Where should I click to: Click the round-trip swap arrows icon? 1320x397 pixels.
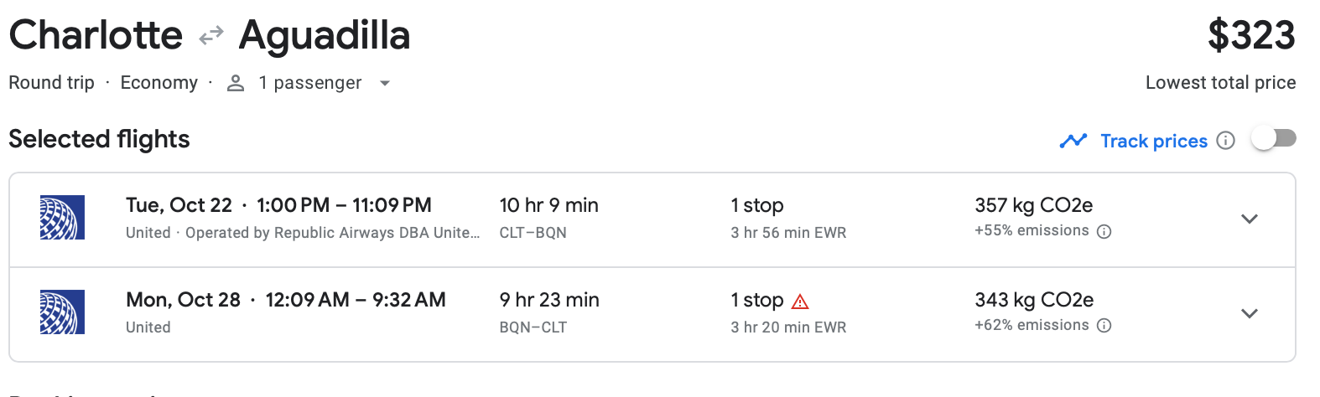(211, 35)
